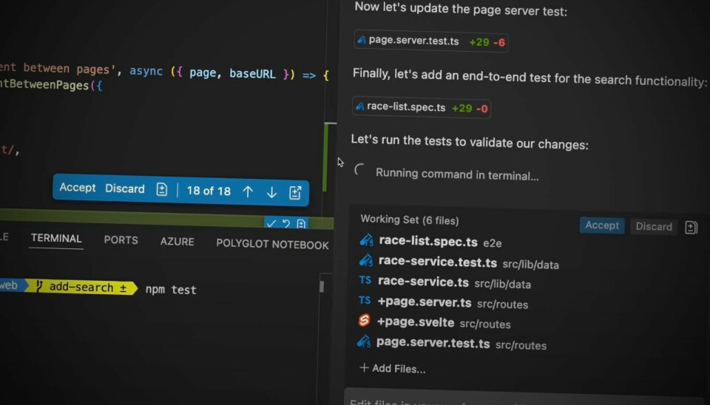Switch to the PORTS tab

(x=121, y=240)
